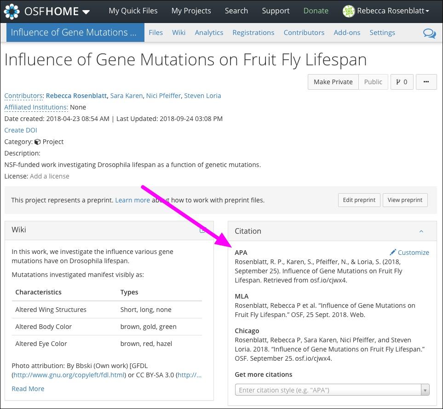443x409 pixels.
Task: Click the Customize citation link
Action: coord(414,253)
